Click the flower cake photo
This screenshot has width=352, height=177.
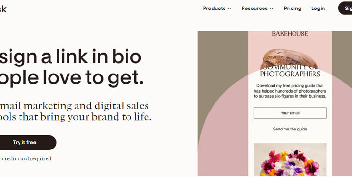pyautogui.click(x=290, y=159)
